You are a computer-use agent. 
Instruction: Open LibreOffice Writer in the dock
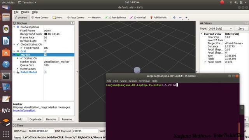[6, 41]
